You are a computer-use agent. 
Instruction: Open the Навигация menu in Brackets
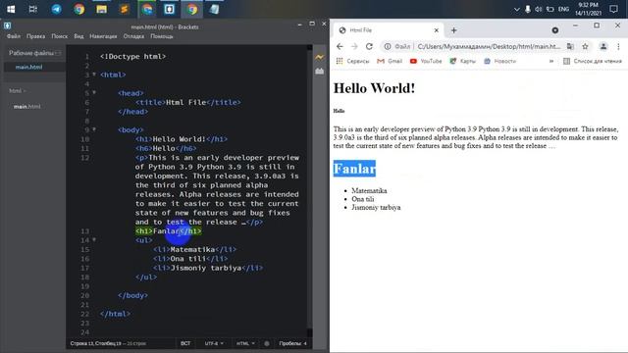[x=103, y=36]
